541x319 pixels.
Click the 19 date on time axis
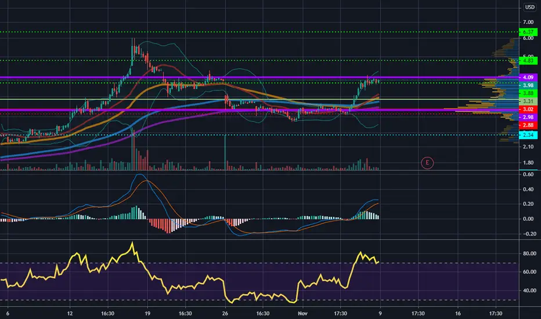pyautogui.click(x=147, y=313)
